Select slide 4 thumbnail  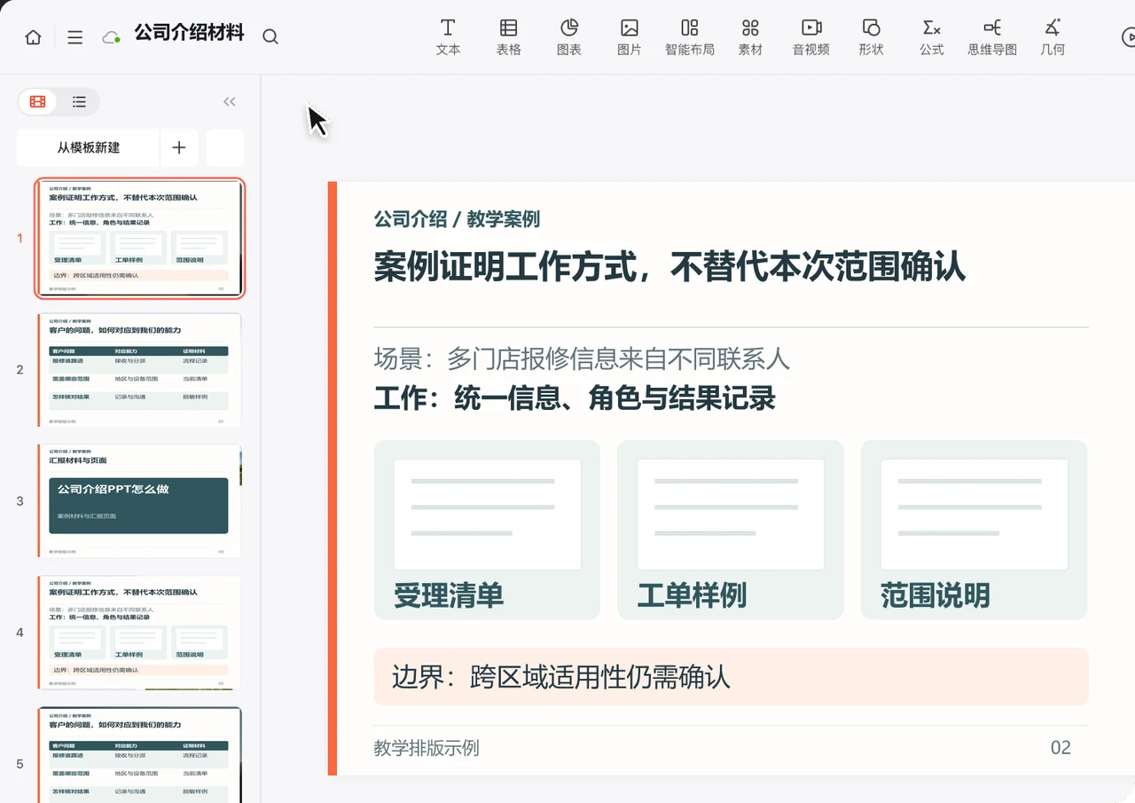[x=140, y=633]
